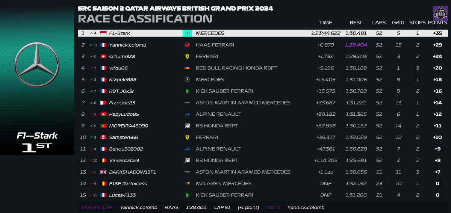Click the league badge in the top-right corner
The height and width of the screenshot is (213, 451).
[x=440, y=13]
